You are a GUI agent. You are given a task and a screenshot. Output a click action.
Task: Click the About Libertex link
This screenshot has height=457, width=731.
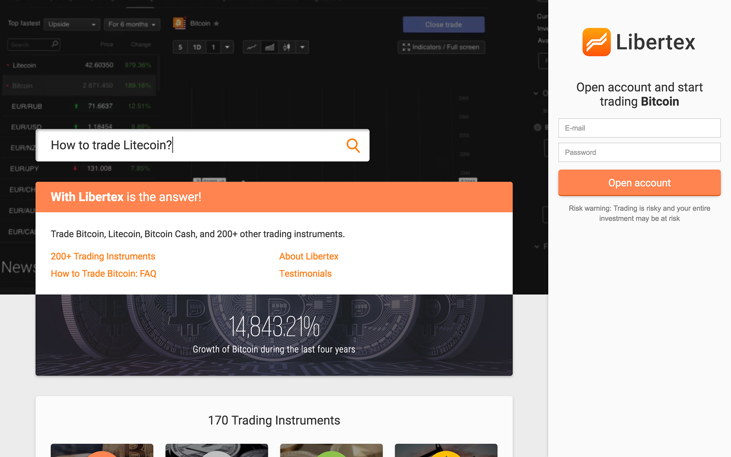pos(309,256)
